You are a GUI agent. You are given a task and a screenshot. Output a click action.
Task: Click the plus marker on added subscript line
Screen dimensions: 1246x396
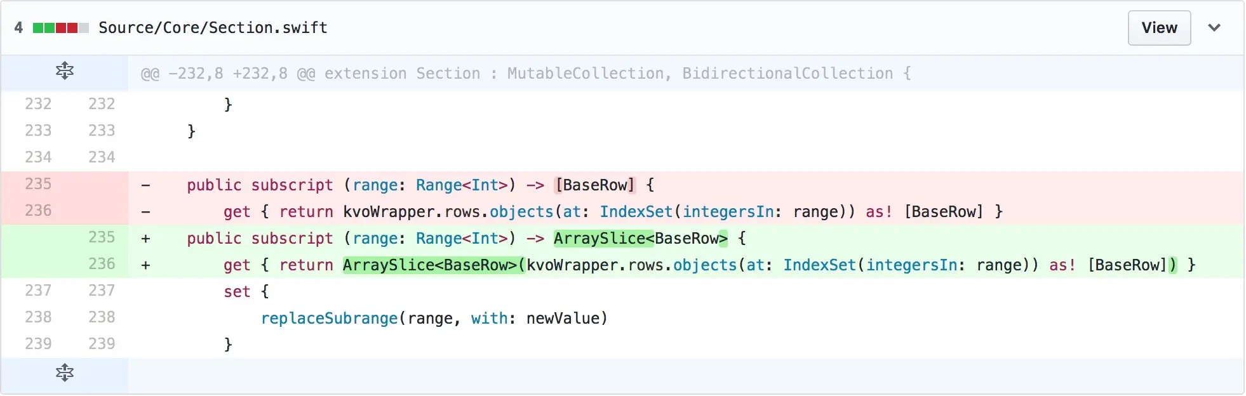tap(145, 239)
